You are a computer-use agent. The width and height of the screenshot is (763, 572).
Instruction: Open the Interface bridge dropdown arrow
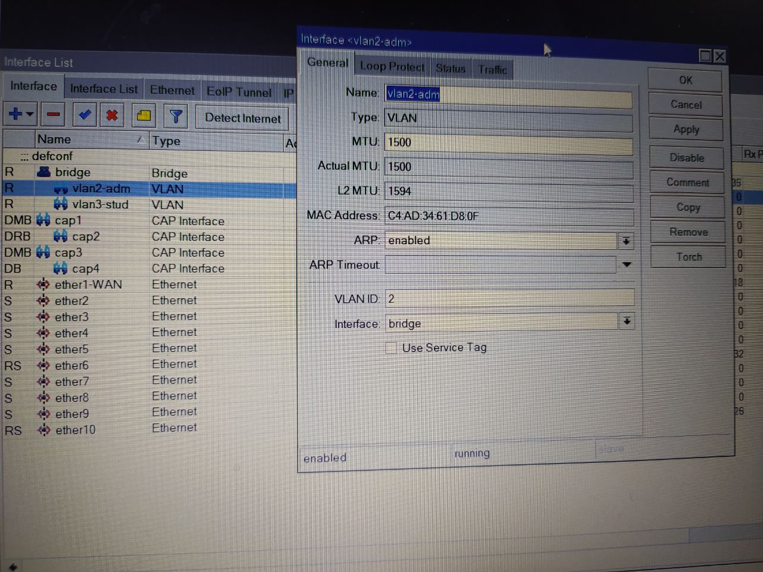[x=626, y=322]
